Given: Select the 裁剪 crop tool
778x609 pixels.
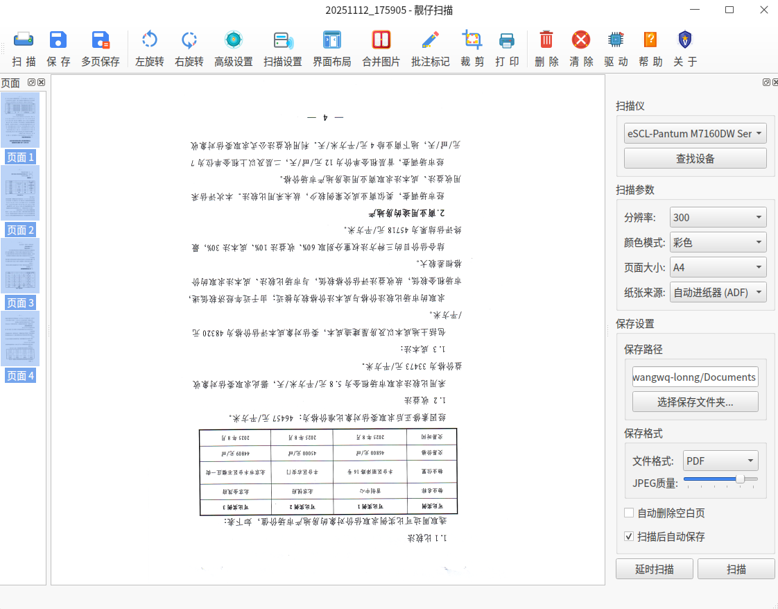Looking at the screenshot, I should (x=472, y=49).
